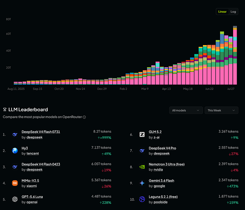The width and height of the screenshot is (245, 210).
Task: Visit the openai provider link
Action: pos(32,202)
